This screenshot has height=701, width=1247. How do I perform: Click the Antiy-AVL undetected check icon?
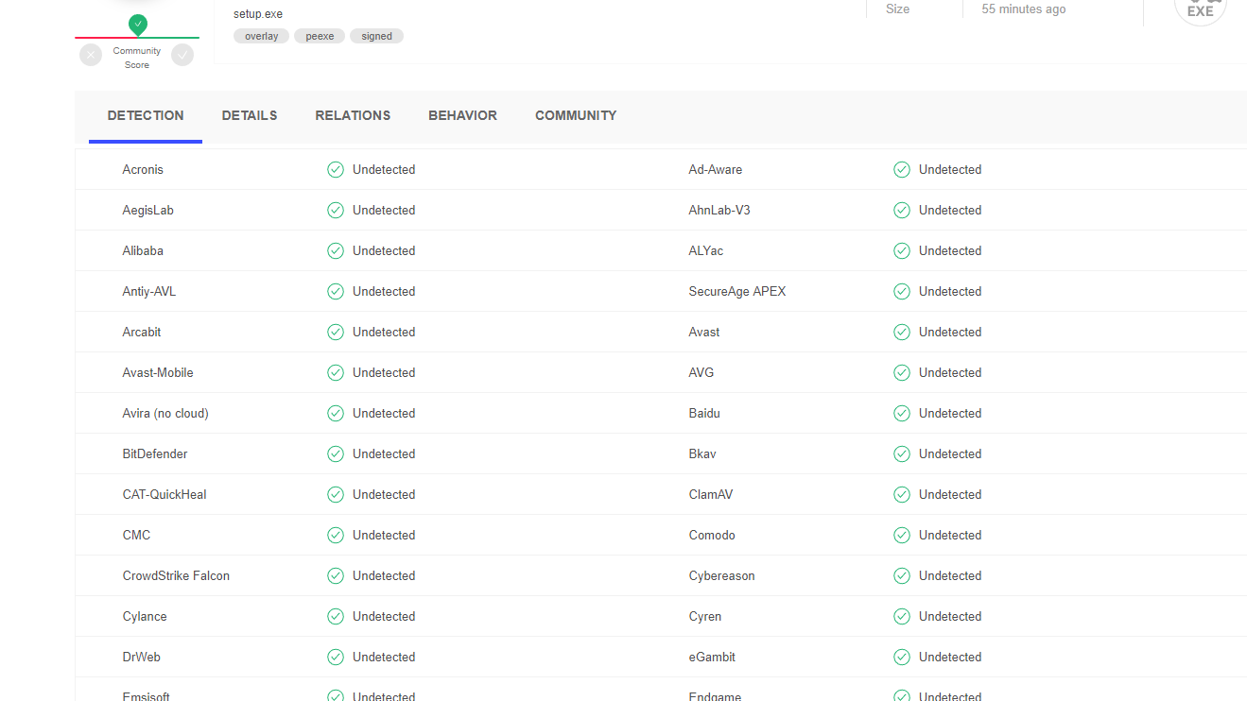336,291
